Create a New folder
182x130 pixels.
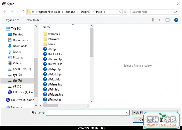tap(33, 20)
